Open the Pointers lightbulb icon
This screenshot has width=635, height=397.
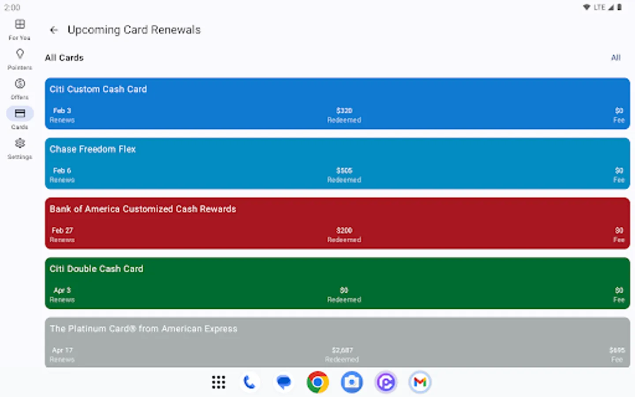click(x=20, y=54)
